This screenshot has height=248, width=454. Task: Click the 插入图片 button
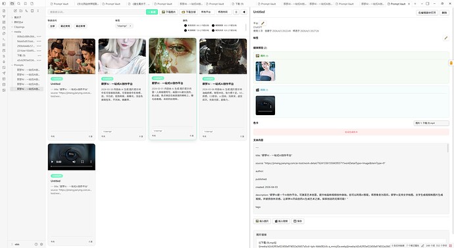click(262, 221)
